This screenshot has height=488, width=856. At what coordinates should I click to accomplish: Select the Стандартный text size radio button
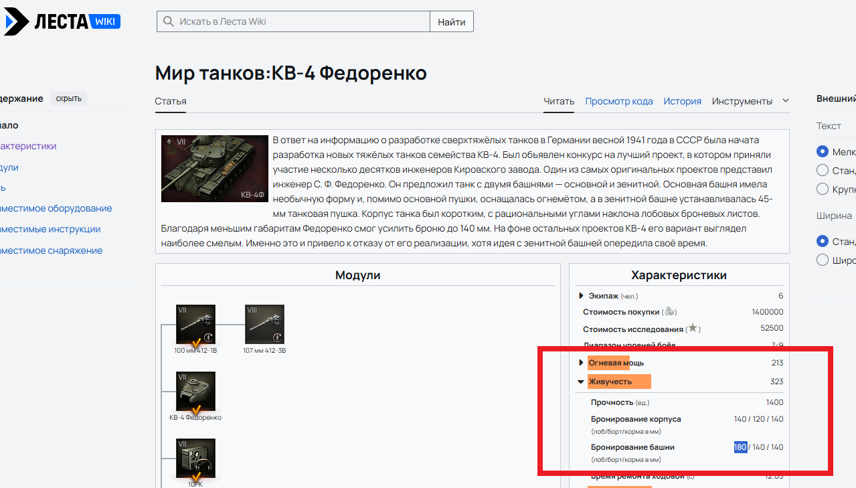pyautogui.click(x=823, y=170)
